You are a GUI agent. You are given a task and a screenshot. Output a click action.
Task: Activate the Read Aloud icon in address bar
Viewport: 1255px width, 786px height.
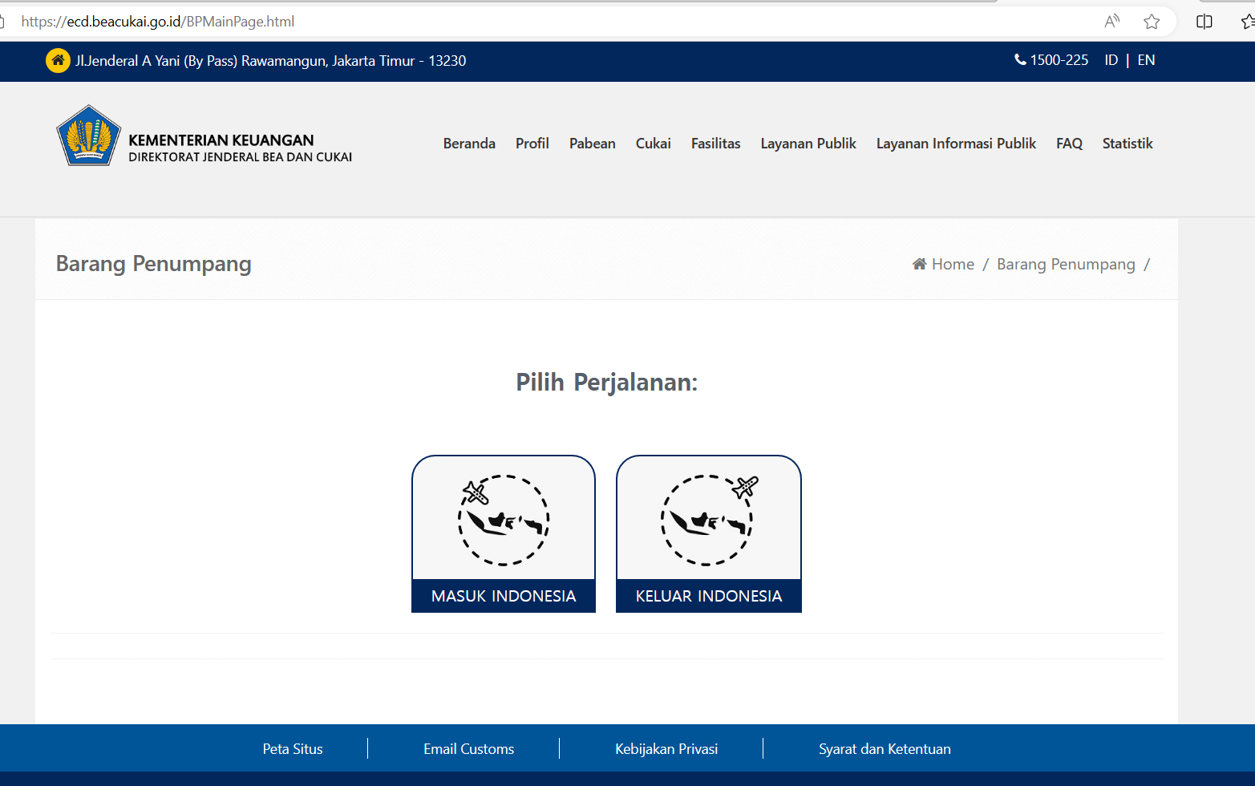click(1111, 22)
